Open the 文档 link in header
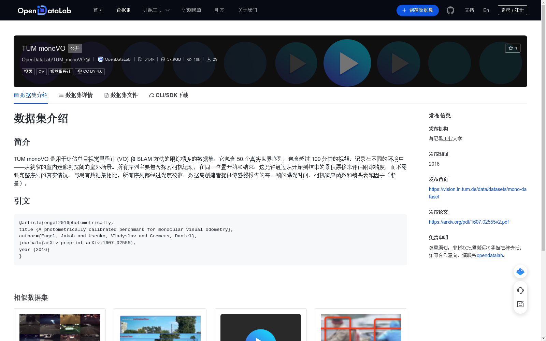This screenshot has height=341, width=546. 469,10
